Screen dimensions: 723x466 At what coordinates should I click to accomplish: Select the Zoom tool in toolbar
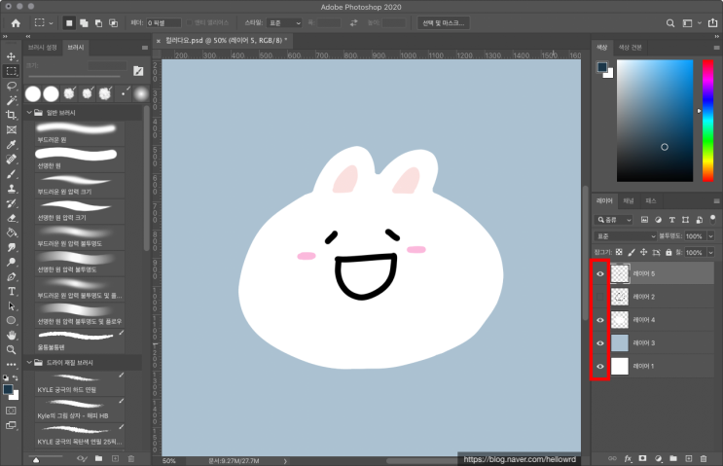11,350
